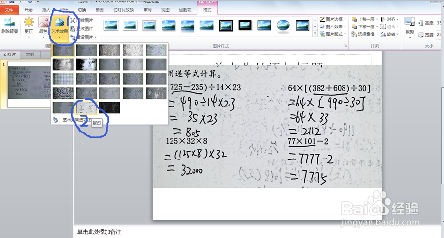Select the Film Grain artistic effect
The image size is (444, 238).
coord(110,79)
